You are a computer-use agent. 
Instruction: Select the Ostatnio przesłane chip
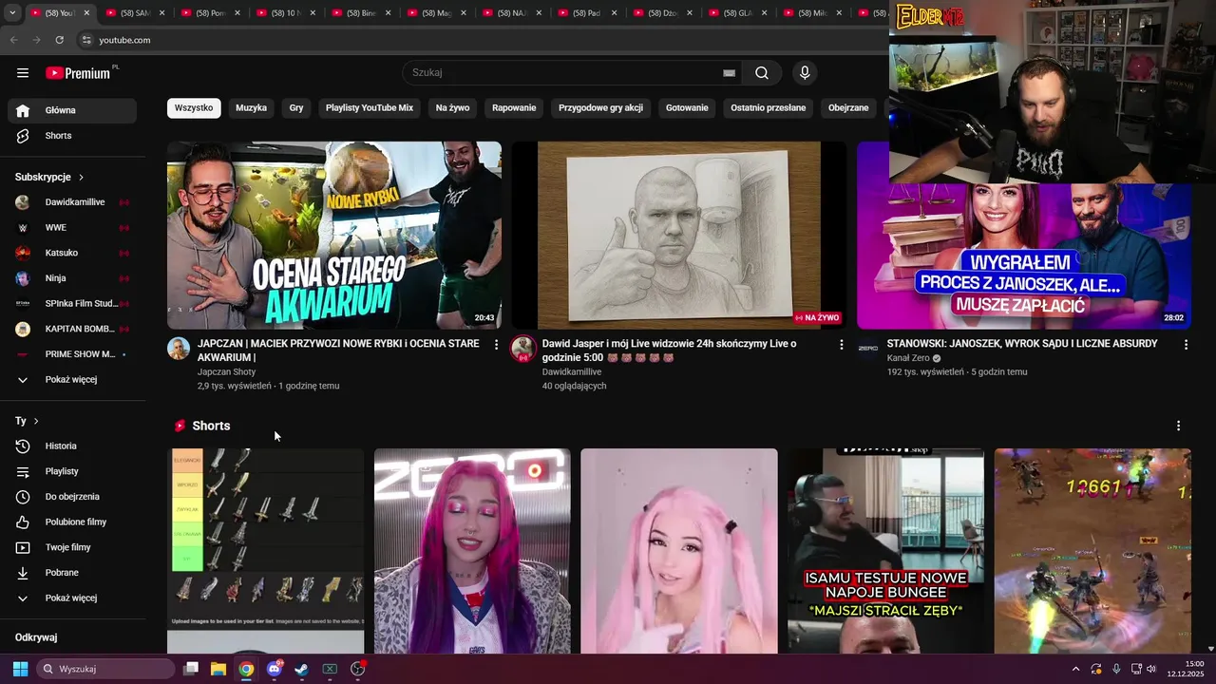768,108
